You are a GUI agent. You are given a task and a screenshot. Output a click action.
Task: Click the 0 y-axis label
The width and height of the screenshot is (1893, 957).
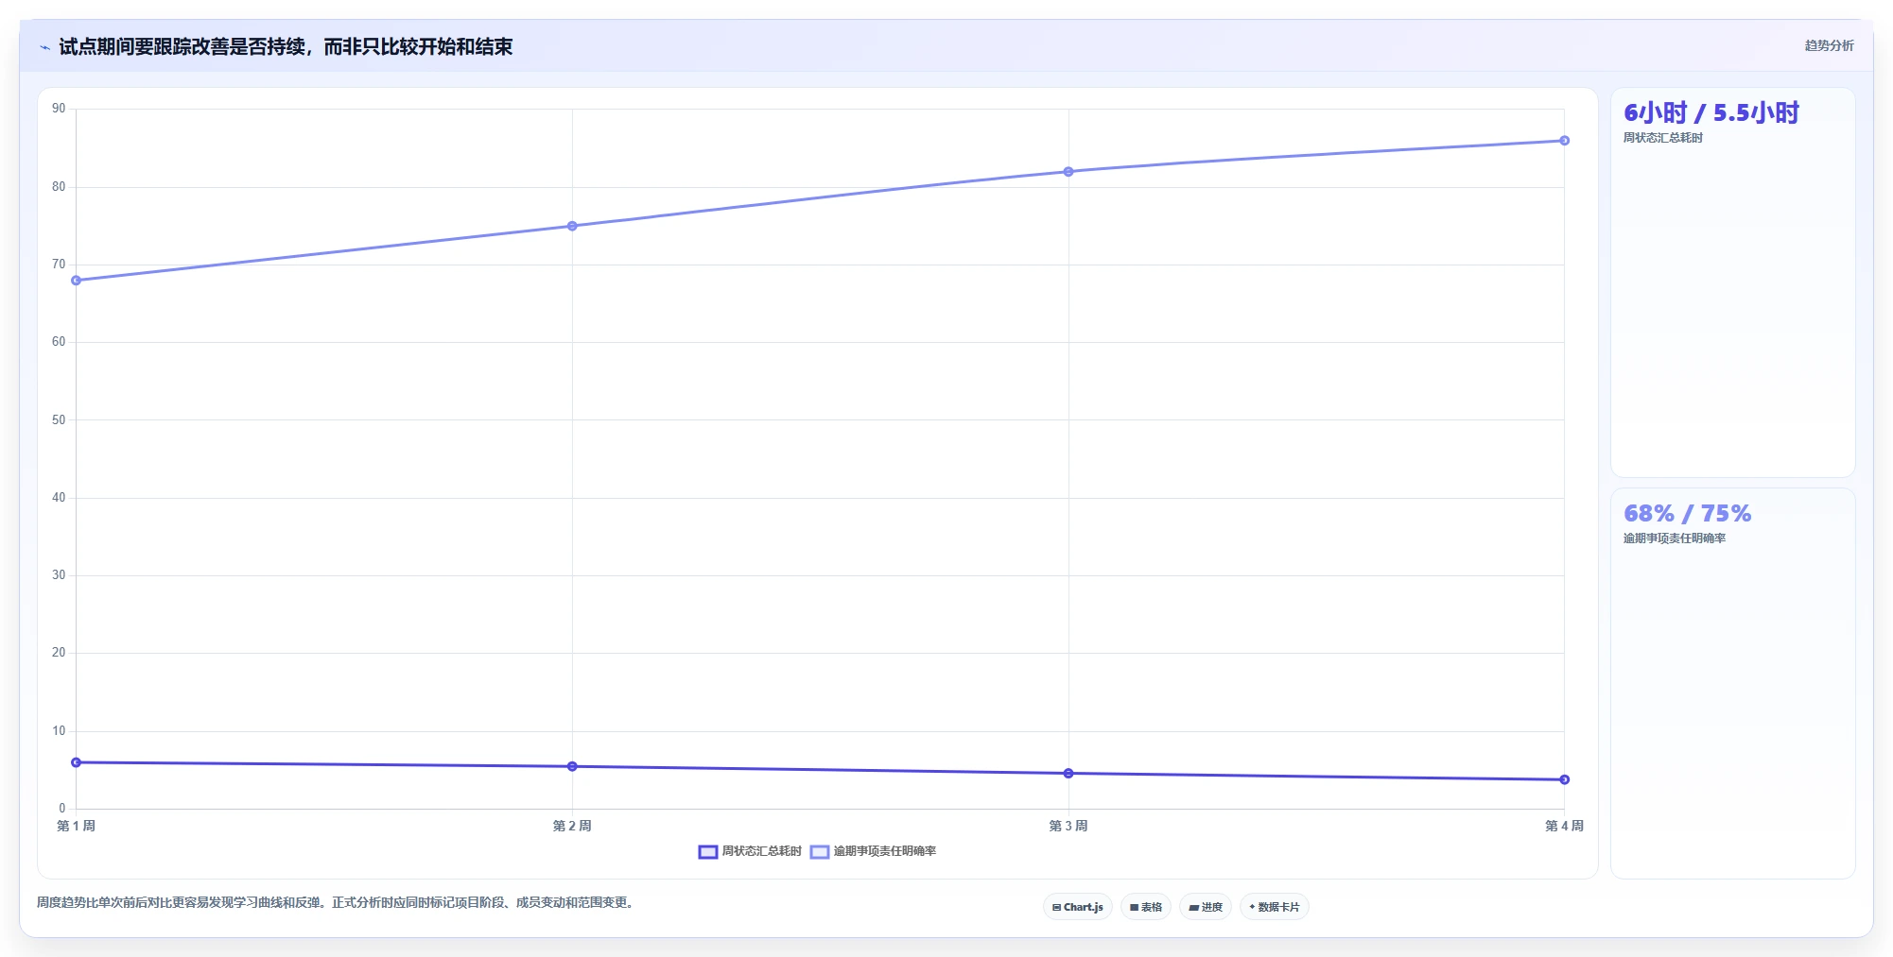(62, 809)
